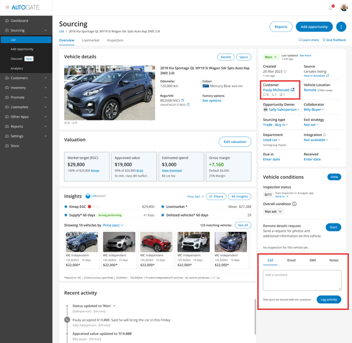Select the SMS activity tab

pos(312,260)
